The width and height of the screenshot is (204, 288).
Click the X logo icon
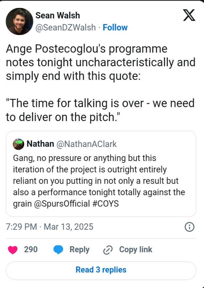pyautogui.click(x=189, y=16)
